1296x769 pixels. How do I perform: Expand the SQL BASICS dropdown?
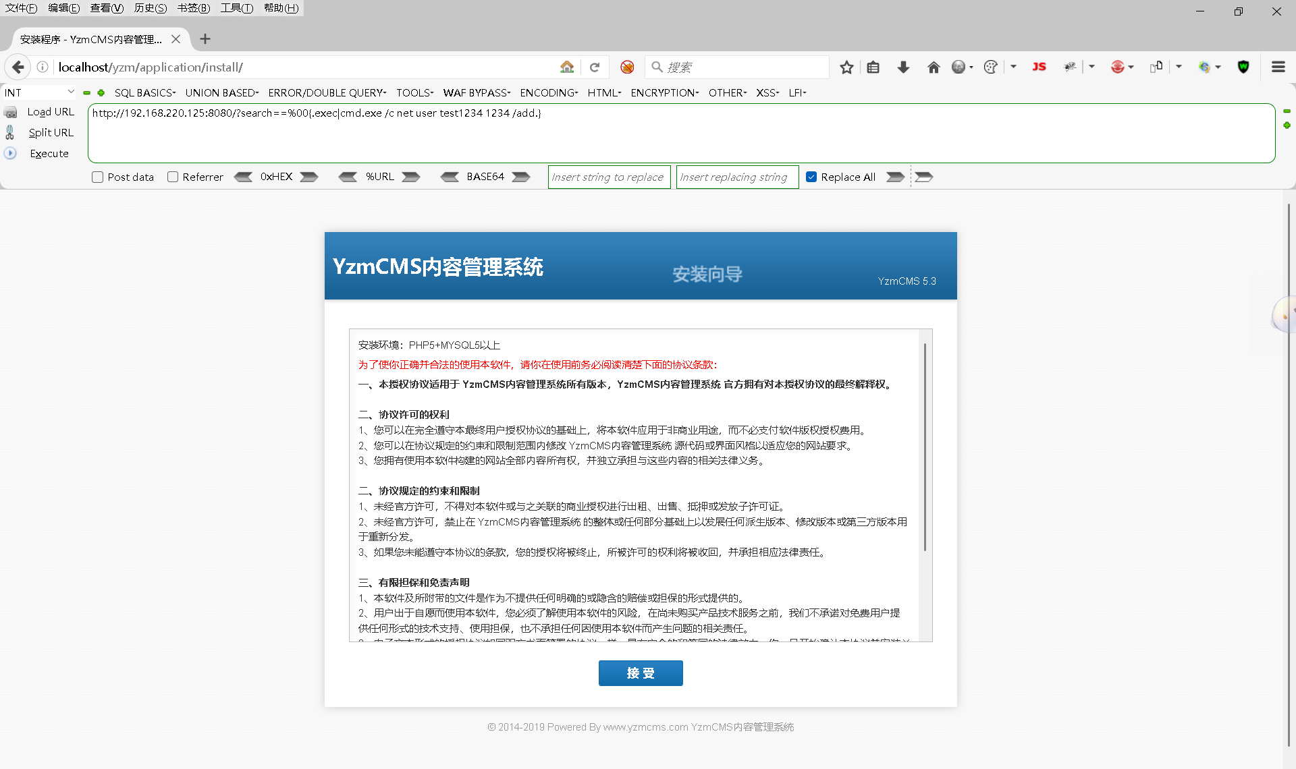144,93
